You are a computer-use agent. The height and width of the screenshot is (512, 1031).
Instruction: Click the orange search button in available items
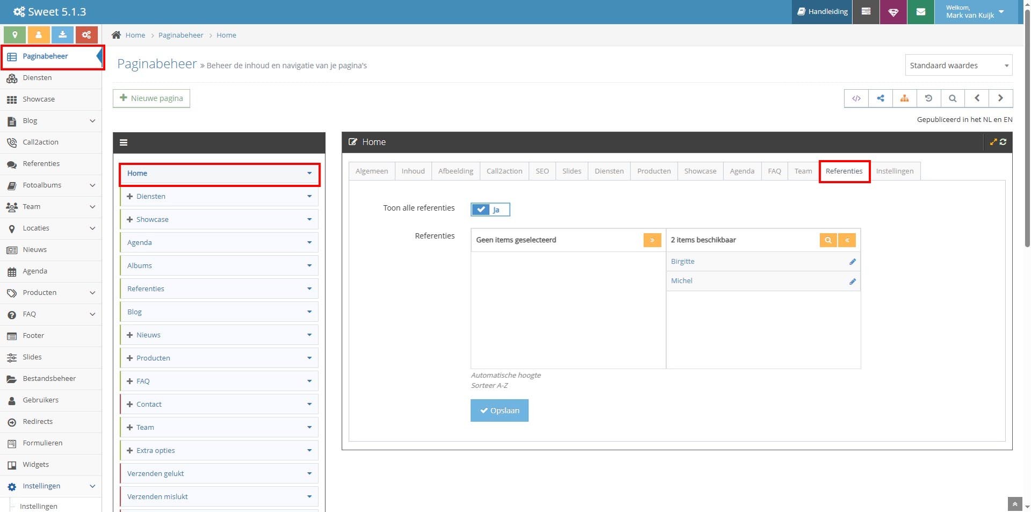click(828, 240)
